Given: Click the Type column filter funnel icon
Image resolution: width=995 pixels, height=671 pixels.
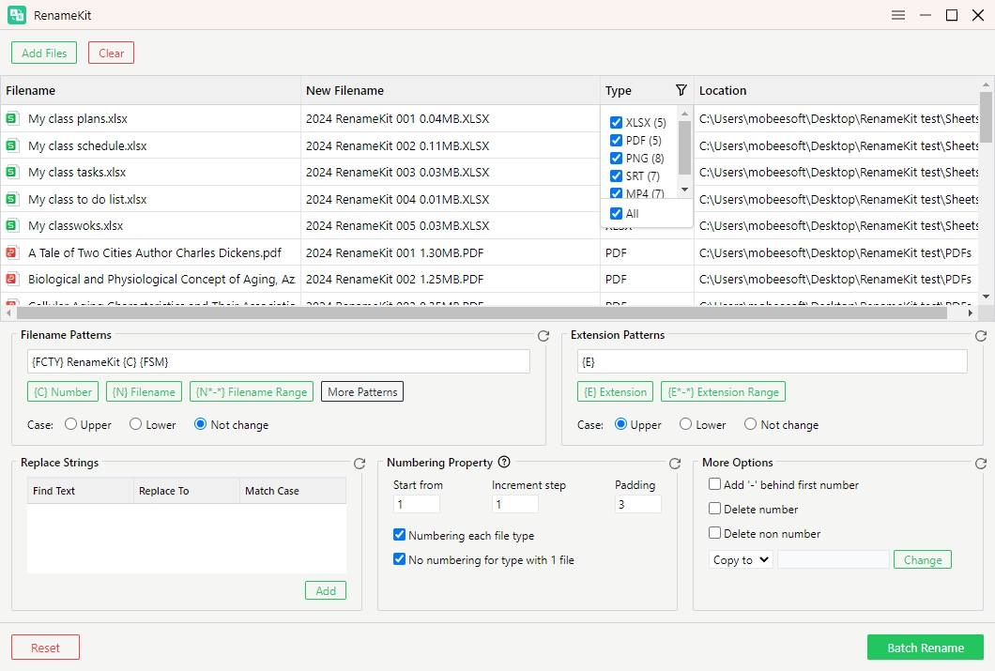Looking at the screenshot, I should click(681, 91).
